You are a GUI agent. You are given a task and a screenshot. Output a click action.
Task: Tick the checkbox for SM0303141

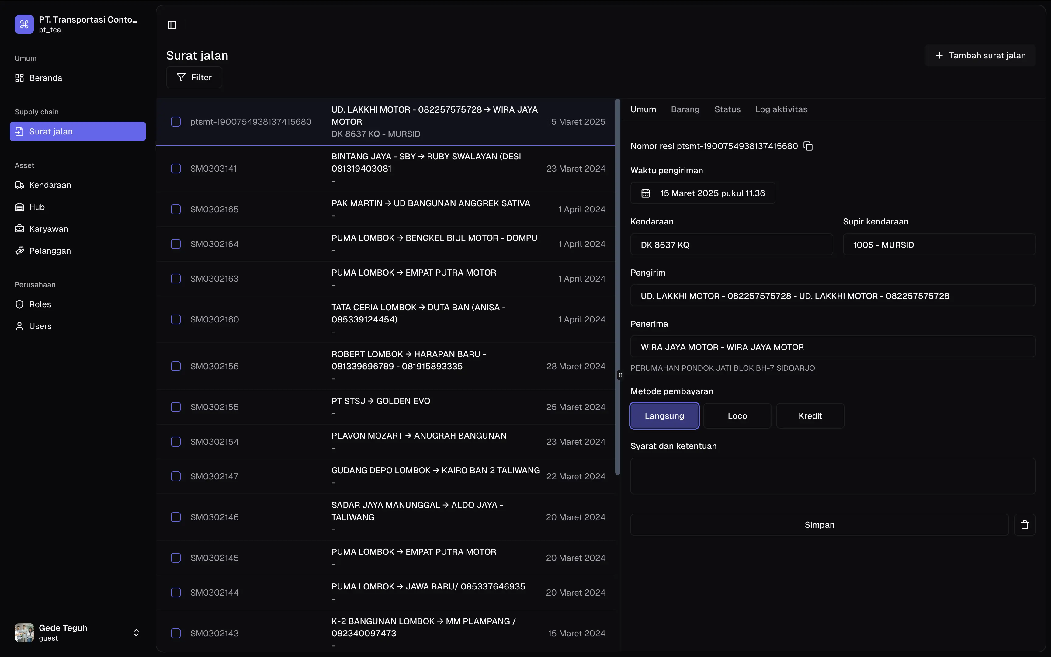click(175, 169)
